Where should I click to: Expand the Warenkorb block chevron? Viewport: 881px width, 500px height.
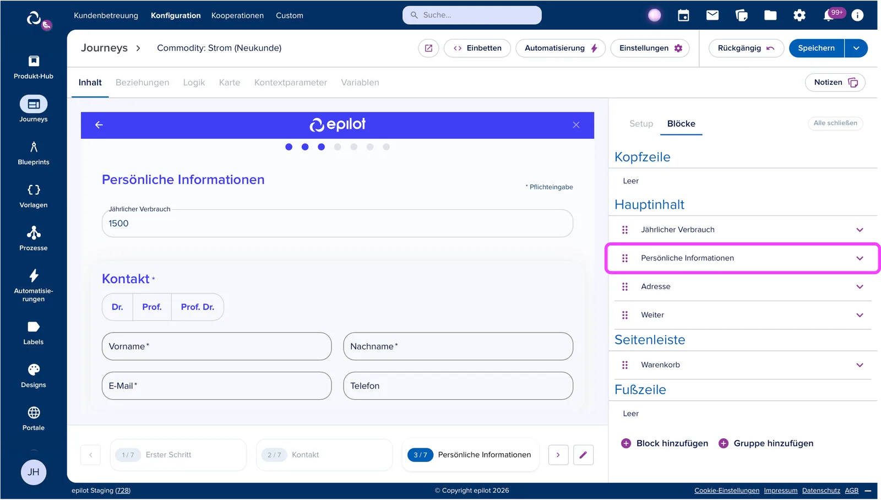[x=860, y=365]
